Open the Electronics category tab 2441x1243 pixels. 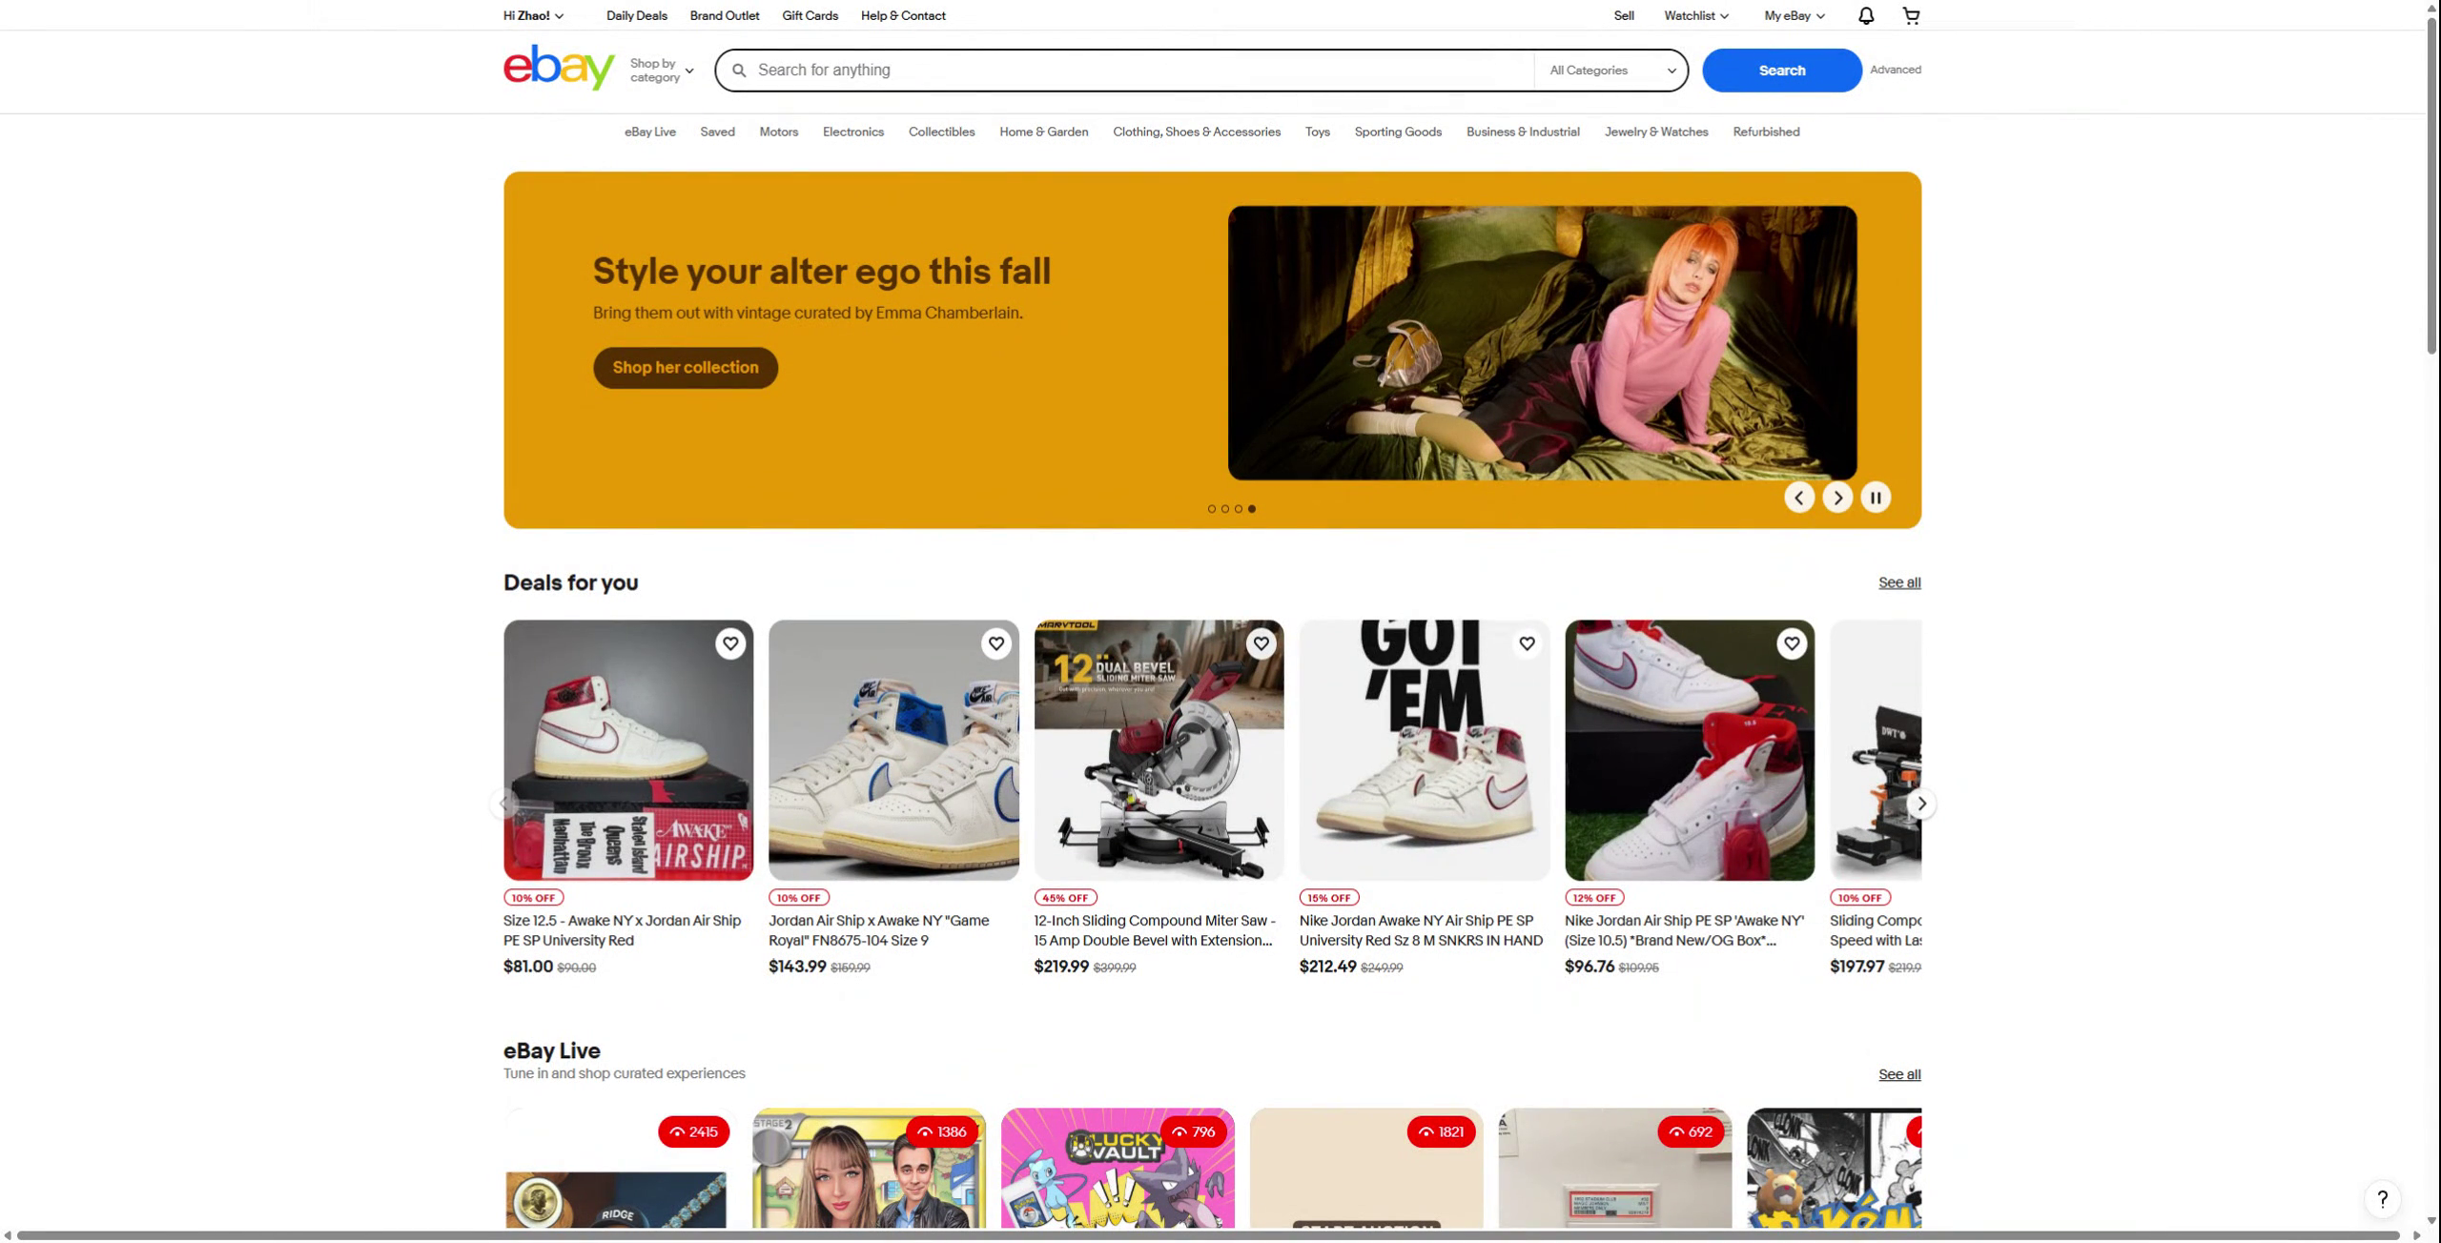click(x=853, y=132)
